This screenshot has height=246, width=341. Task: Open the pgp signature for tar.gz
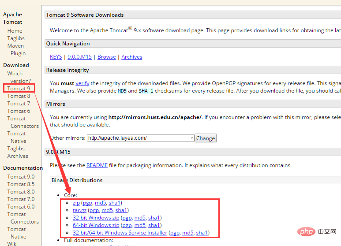[x=94, y=210]
